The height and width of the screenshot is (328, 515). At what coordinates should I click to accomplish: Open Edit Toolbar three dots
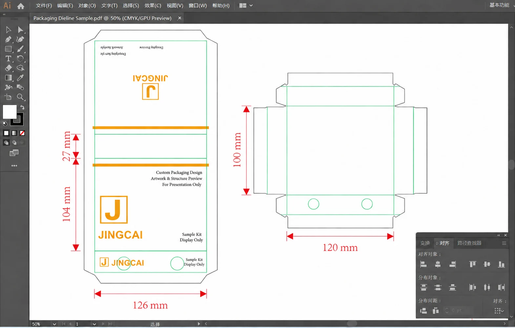14,166
